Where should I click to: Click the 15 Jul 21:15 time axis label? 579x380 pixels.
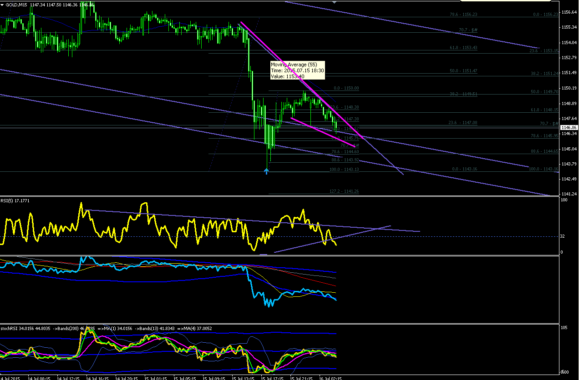[301, 378]
